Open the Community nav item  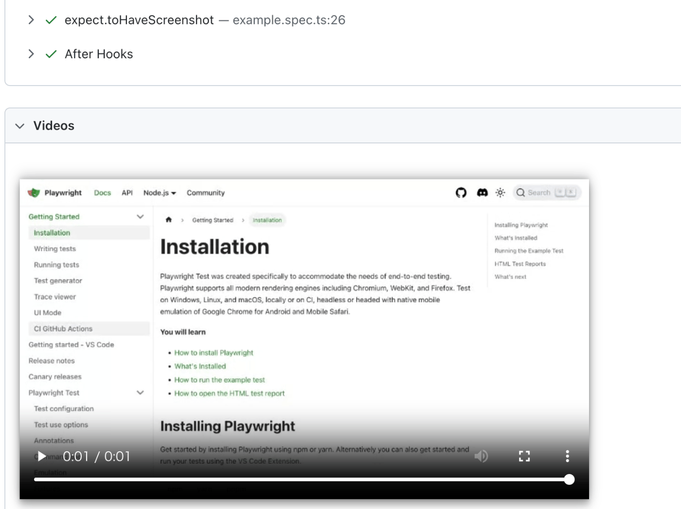(206, 193)
